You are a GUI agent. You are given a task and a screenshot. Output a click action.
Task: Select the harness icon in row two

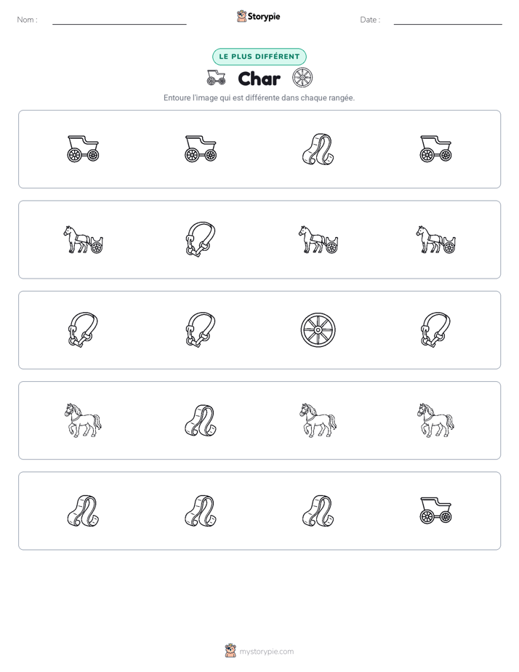point(201,239)
